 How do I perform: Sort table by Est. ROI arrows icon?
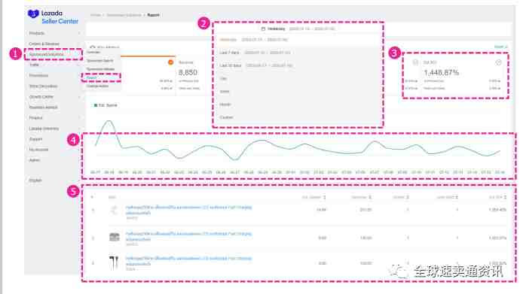[x=505, y=197]
